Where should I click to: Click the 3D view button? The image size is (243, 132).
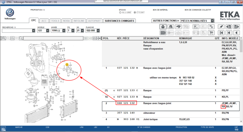(x=85, y=38)
